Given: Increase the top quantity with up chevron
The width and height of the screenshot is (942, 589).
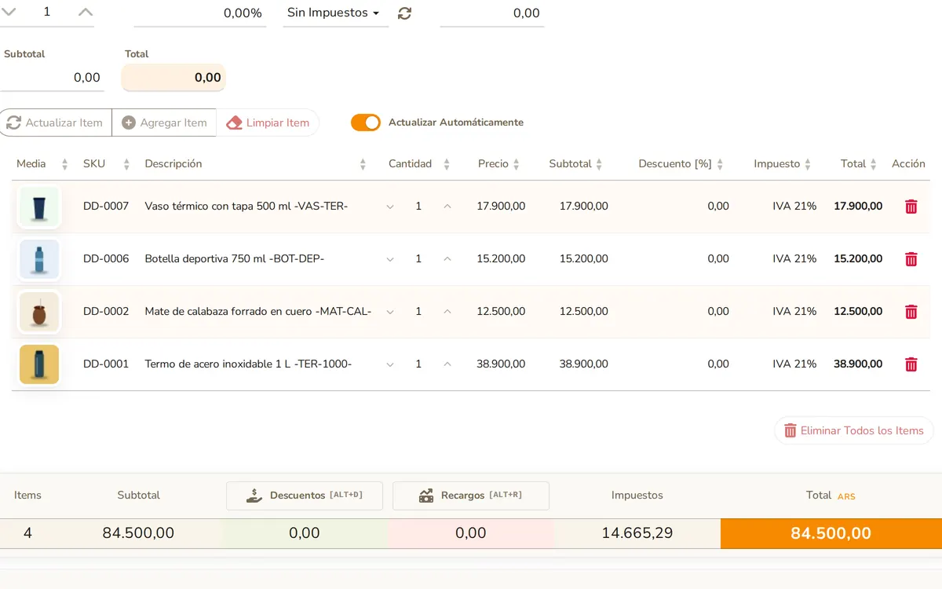Looking at the screenshot, I should coord(86,12).
